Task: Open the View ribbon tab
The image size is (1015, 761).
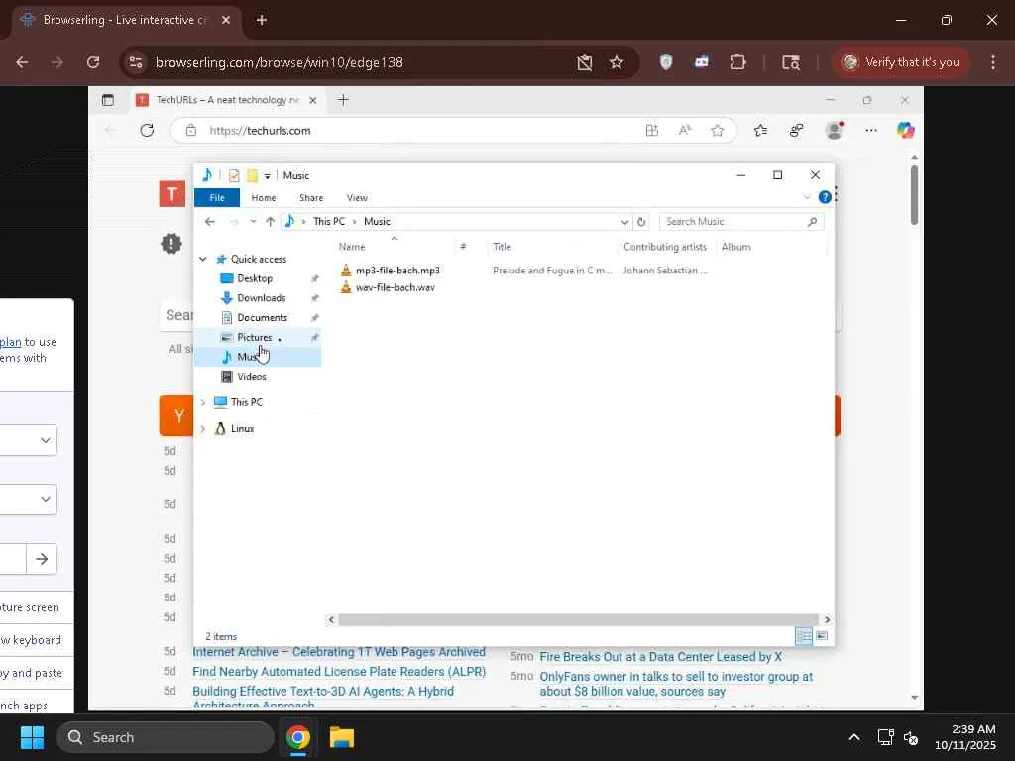Action: 357,198
